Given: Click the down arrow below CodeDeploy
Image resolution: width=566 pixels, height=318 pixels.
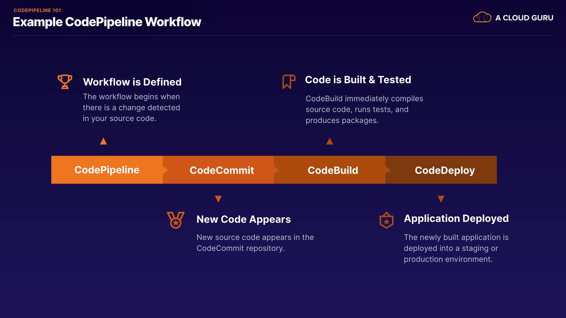Looking at the screenshot, I should 441,199.
